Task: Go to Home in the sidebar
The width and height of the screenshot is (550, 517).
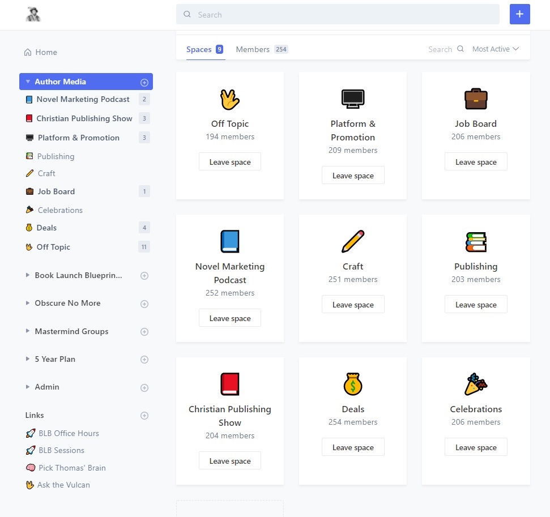Action: [46, 52]
